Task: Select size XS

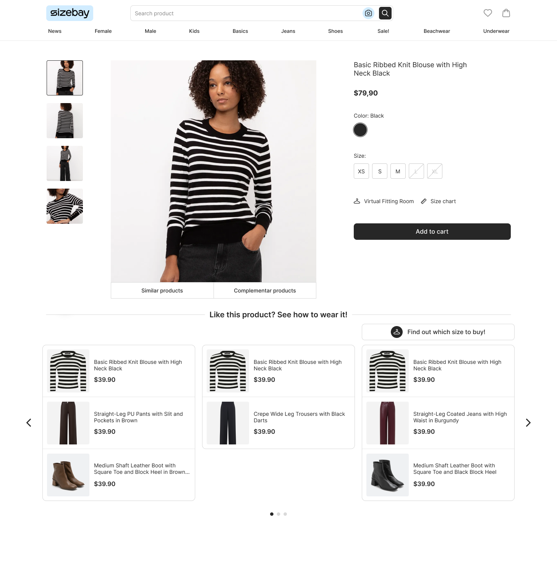Action: tap(361, 171)
